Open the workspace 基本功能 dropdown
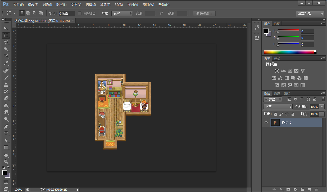The width and height of the screenshot is (327, 192). click(x=310, y=14)
